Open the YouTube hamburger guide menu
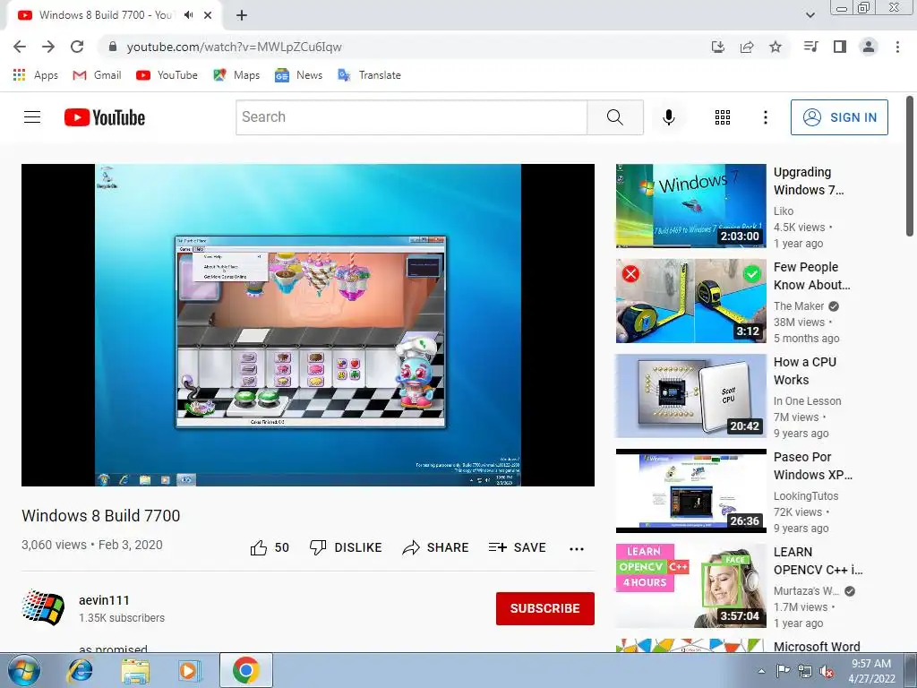917x688 pixels. point(32,117)
